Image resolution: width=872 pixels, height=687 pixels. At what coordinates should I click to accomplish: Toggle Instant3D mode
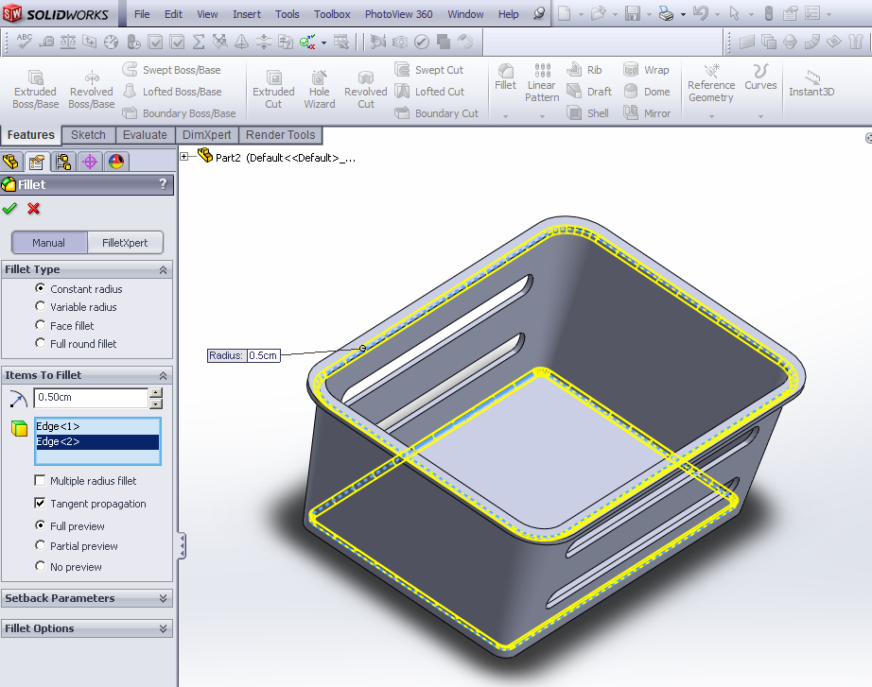pos(811,83)
